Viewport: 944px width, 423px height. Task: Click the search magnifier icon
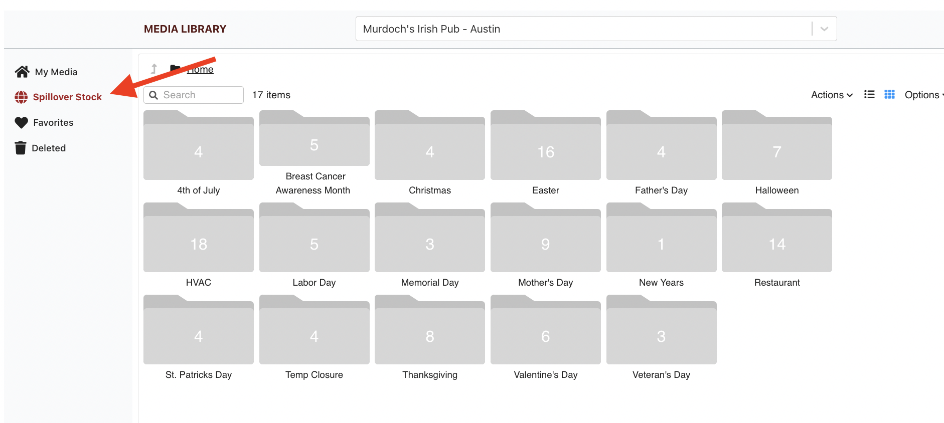154,95
